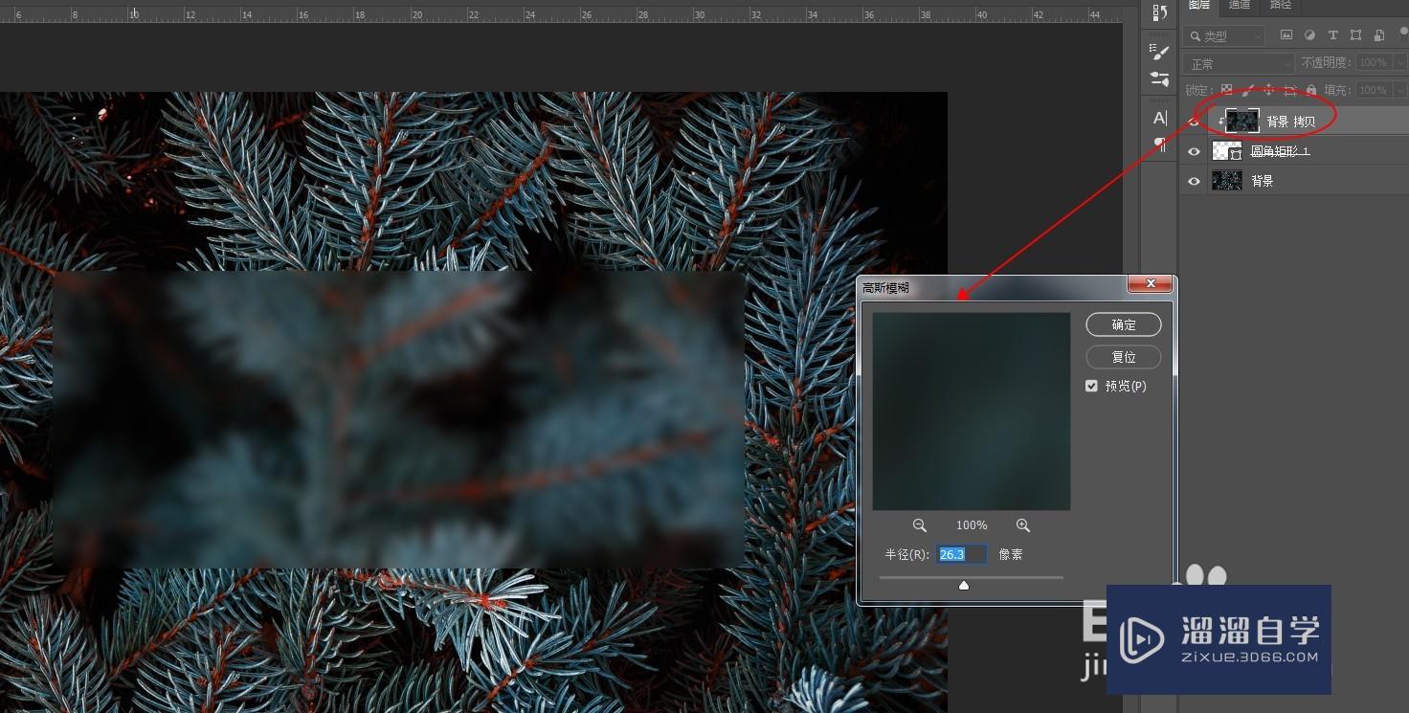Image resolution: width=1409 pixels, height=713 pixels.
Task: Click the Gaussian Blur preview image
Action: 971,411
